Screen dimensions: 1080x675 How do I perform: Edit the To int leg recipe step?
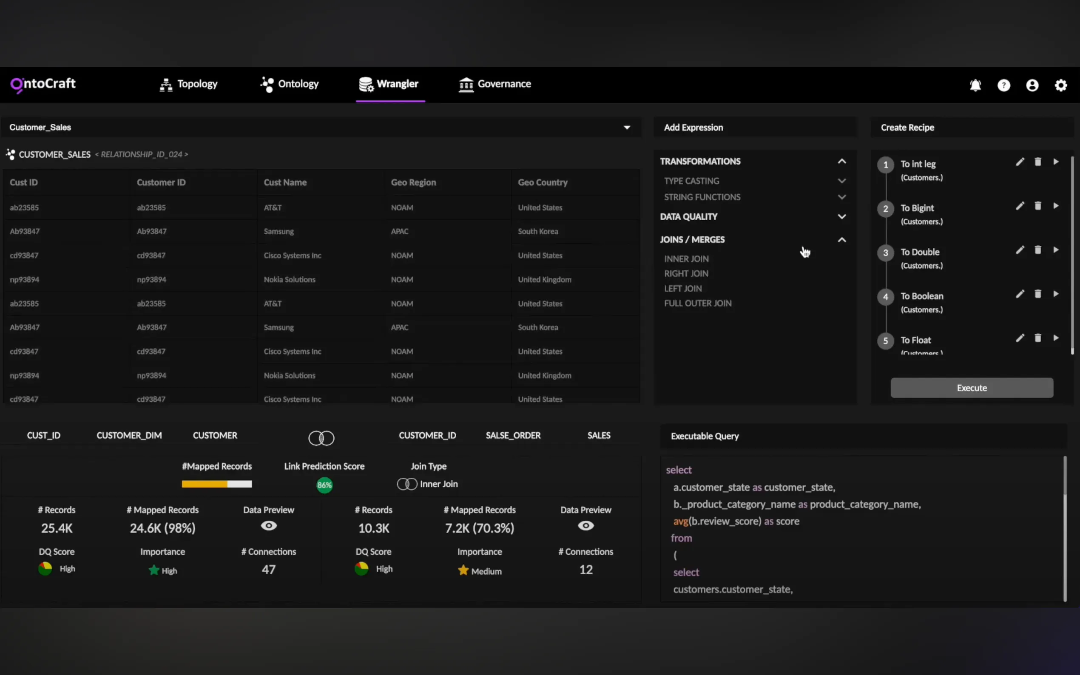point(1020,162)
